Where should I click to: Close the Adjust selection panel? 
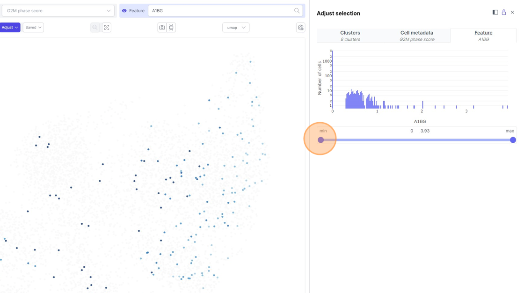tap(512, 12)
